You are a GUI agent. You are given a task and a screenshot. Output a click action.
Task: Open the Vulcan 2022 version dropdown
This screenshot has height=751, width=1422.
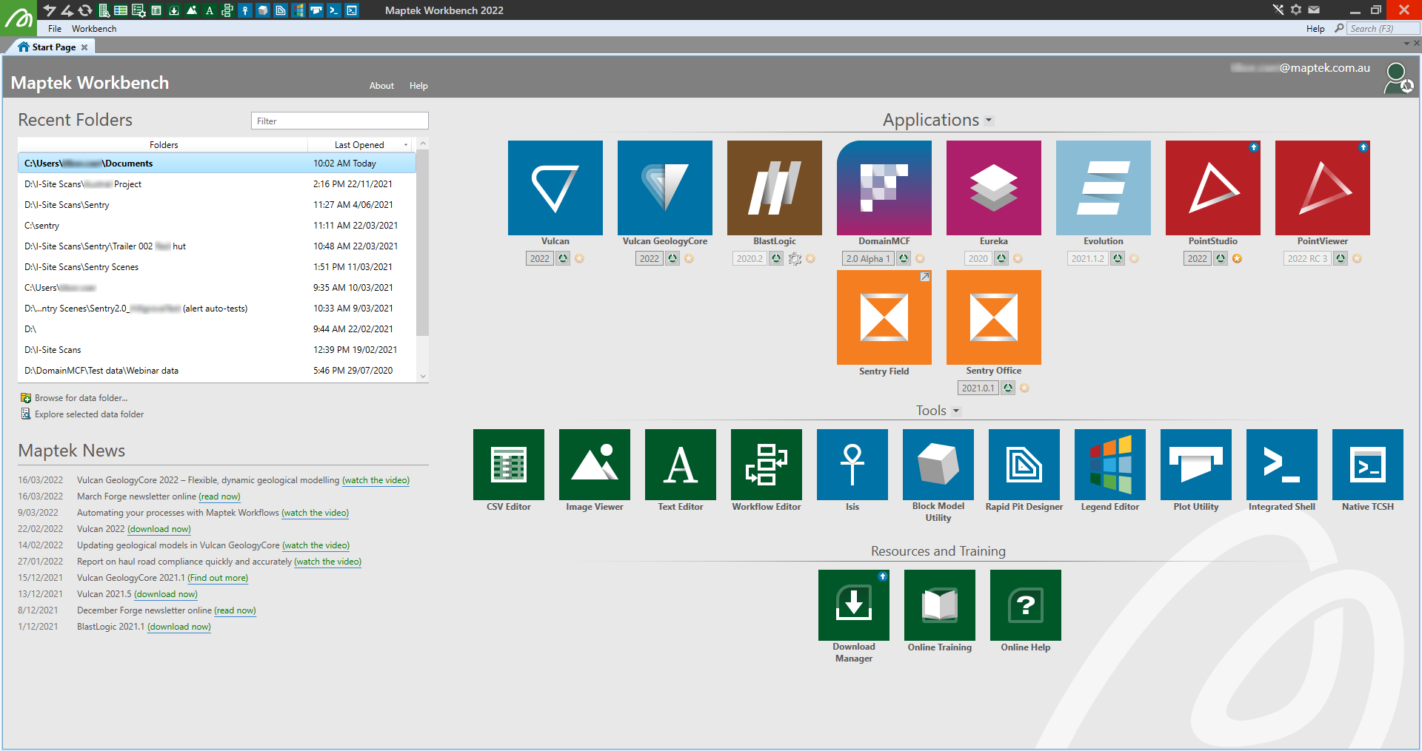pyautogui.click(x=540, y=259)
